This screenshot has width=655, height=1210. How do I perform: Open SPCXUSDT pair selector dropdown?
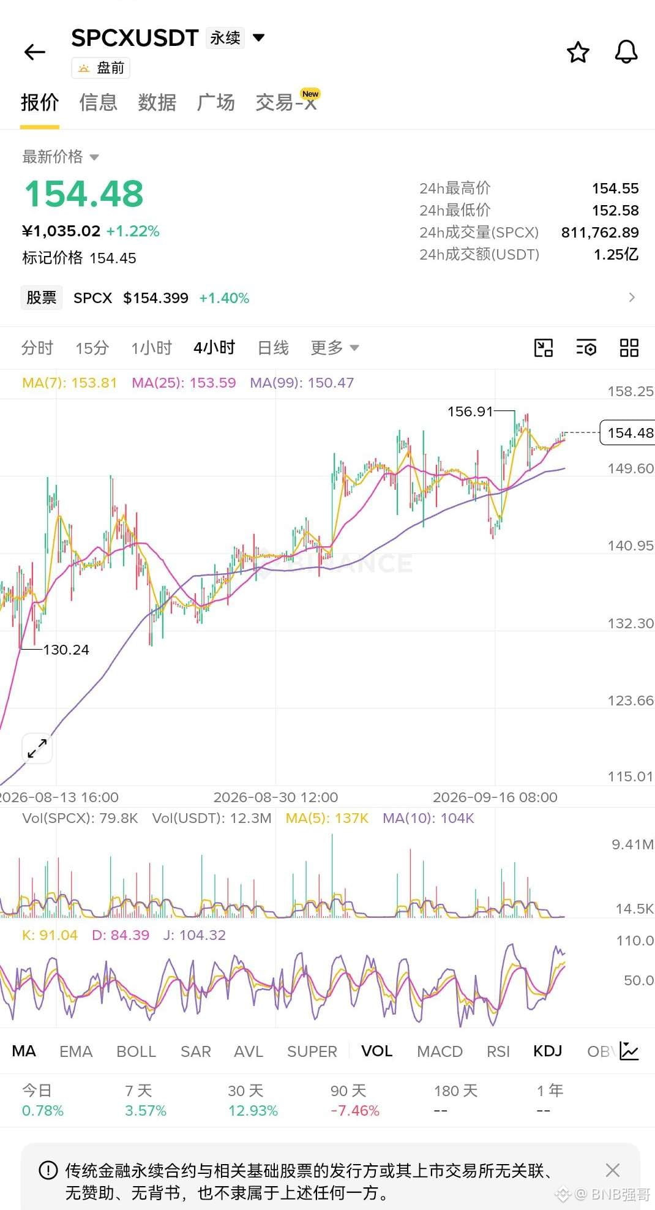click(x=258, y=38)
